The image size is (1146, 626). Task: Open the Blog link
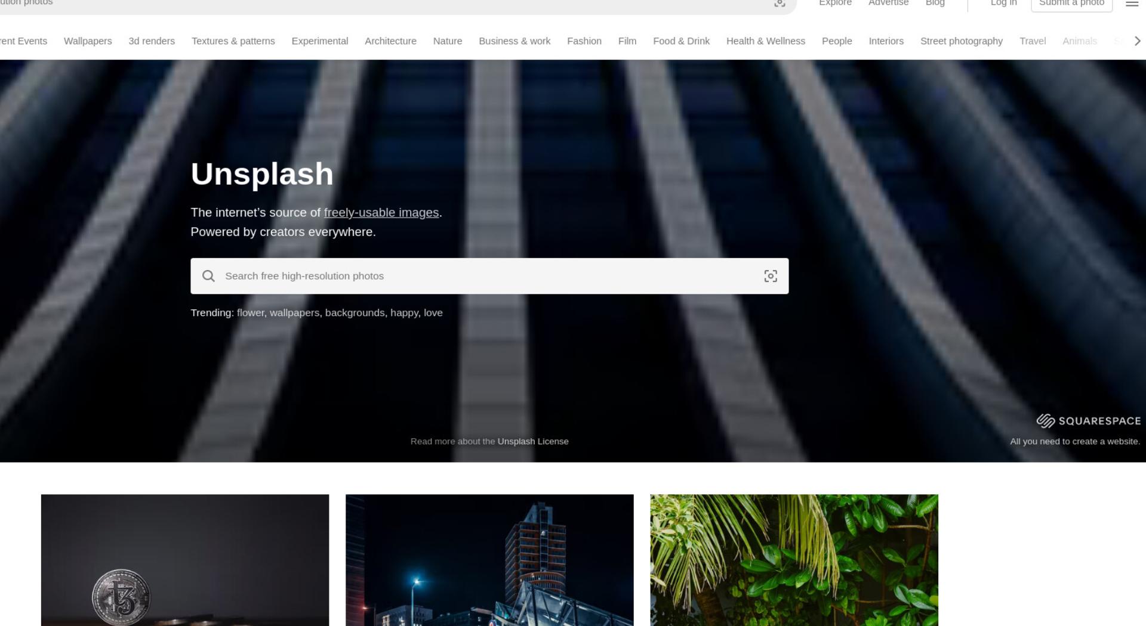coord(935,3)
